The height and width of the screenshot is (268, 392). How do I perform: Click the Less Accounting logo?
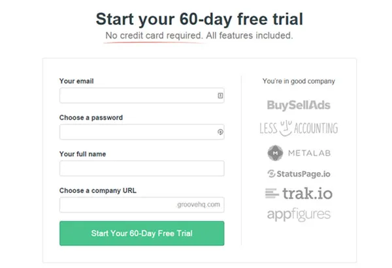(298, 128)
